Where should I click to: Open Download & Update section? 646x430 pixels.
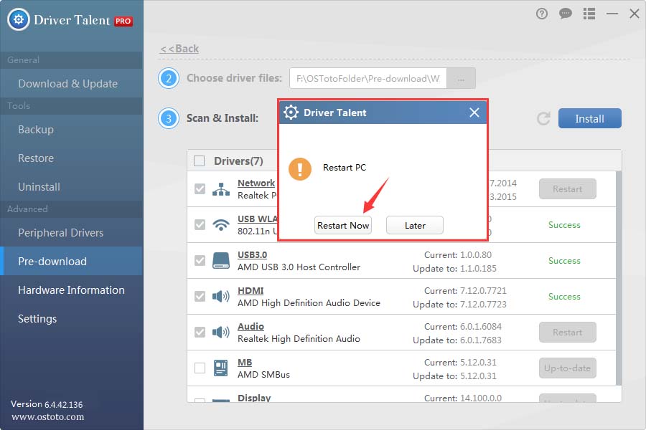pyautogui.click(x=72, y=84)
